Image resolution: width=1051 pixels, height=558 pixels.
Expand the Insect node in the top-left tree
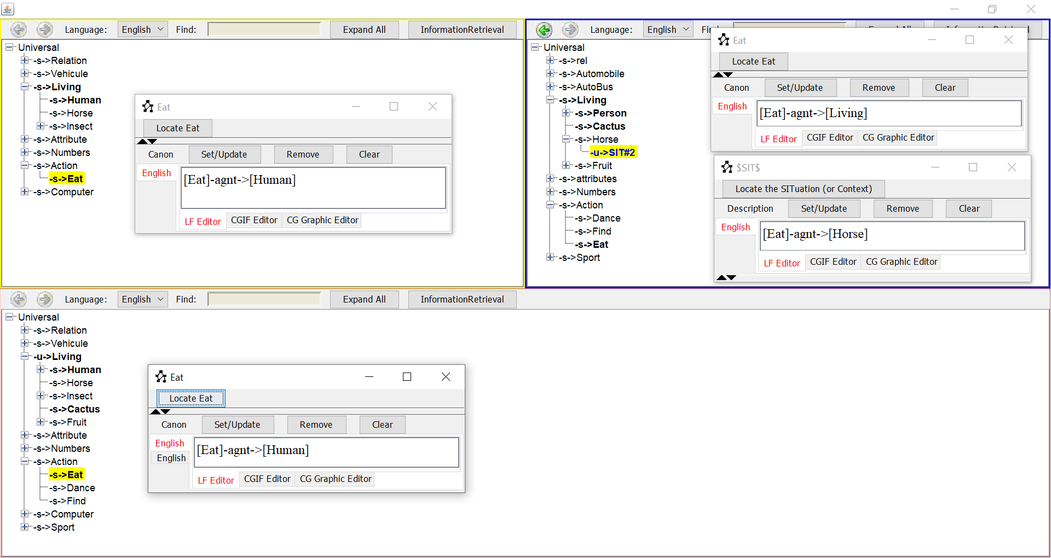click(41, 126)
